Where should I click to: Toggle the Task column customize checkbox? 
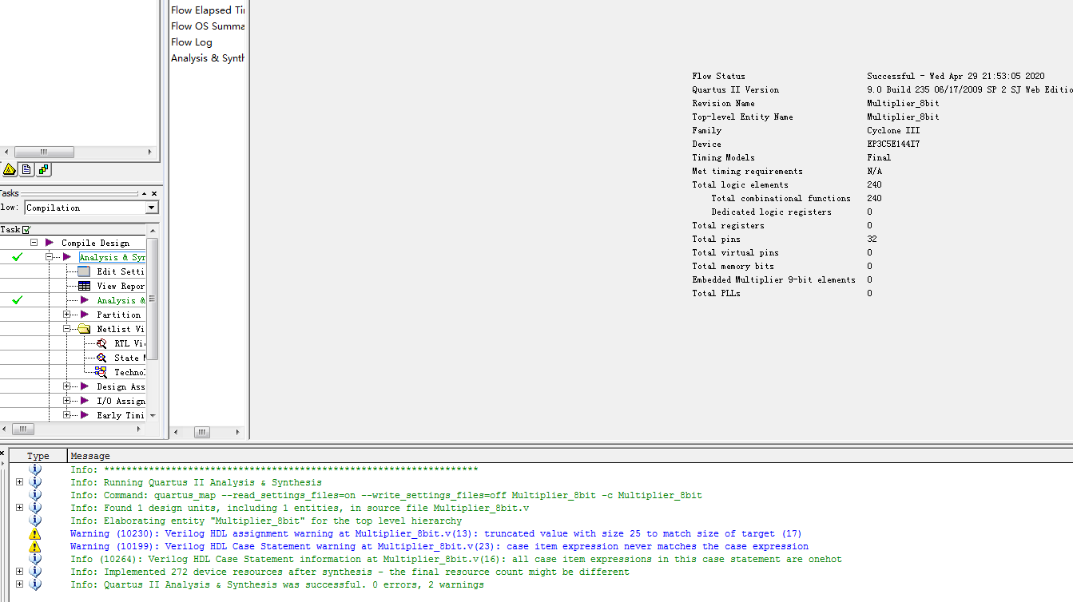(x=26, y=230)
